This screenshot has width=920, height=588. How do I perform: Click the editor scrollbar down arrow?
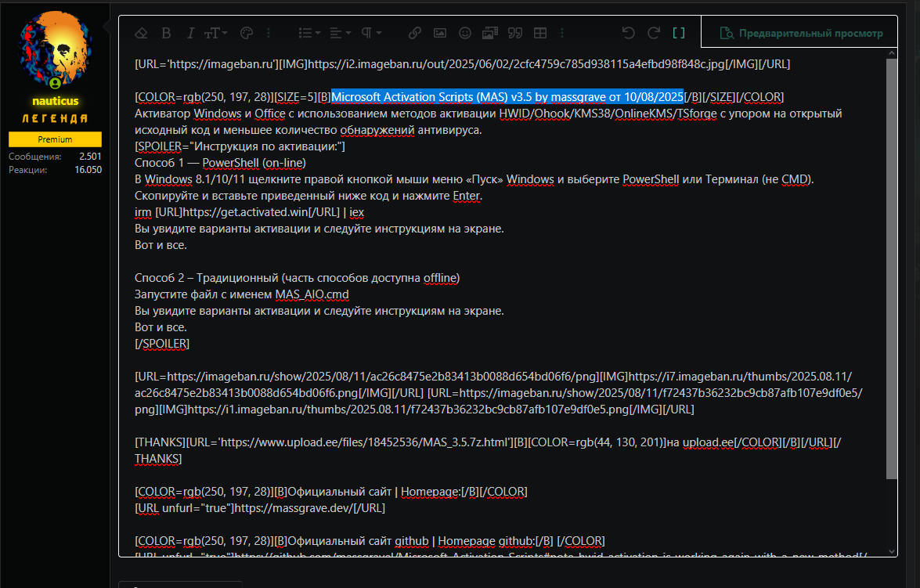(x=892, y=552)
